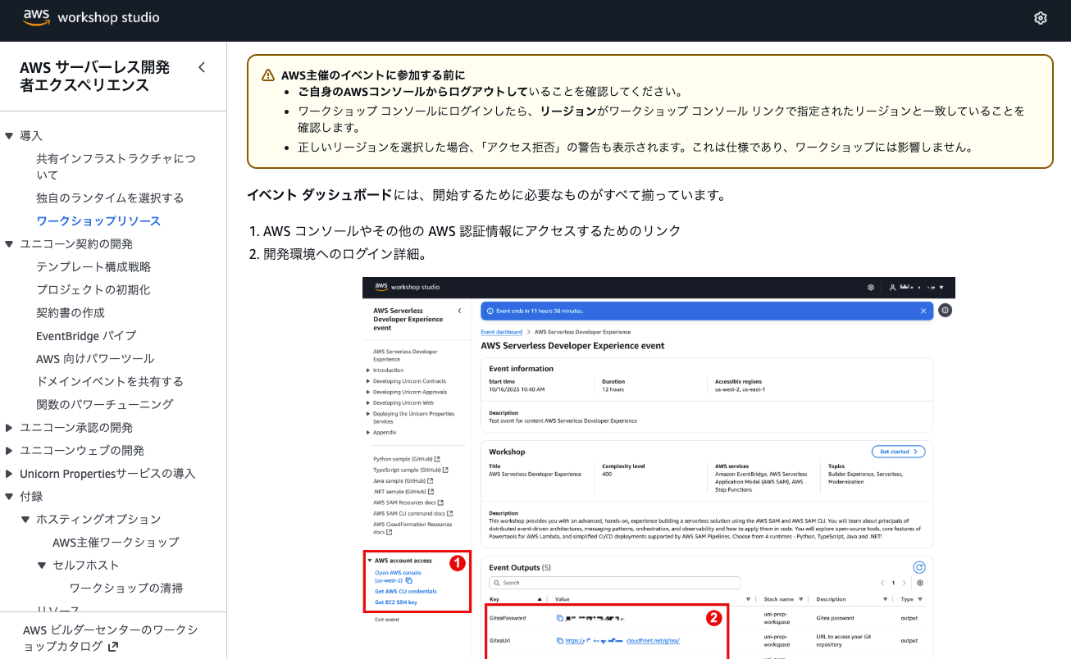
Task: Click the 「アクセス拒否」warning bullet text
Action: [x=636, y=148]
